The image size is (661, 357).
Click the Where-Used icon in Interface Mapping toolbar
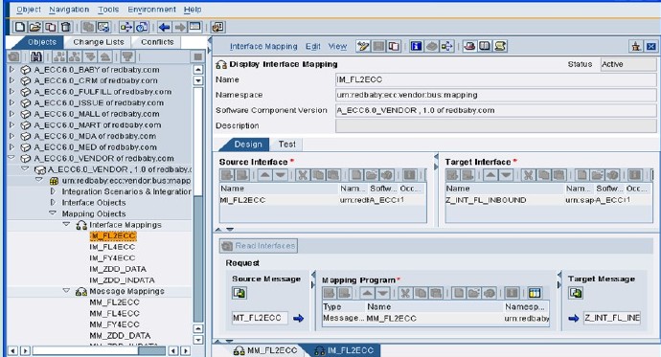446,46
